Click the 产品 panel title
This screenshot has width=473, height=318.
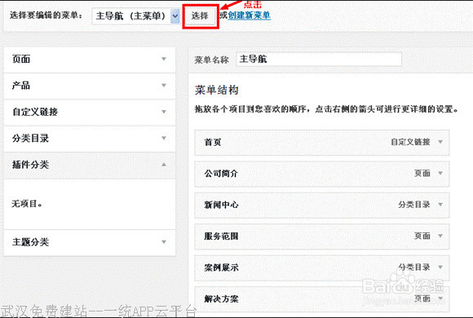coord(21,86)
